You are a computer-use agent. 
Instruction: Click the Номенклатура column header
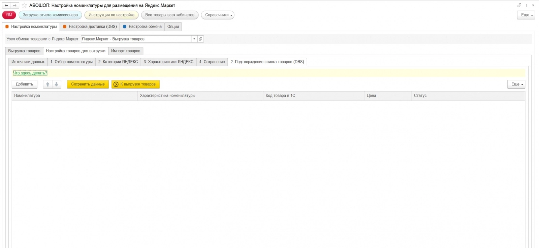tap(75, 96)
